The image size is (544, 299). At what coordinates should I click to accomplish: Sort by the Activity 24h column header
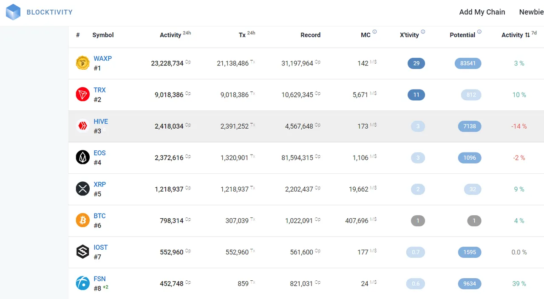(175, 34)
